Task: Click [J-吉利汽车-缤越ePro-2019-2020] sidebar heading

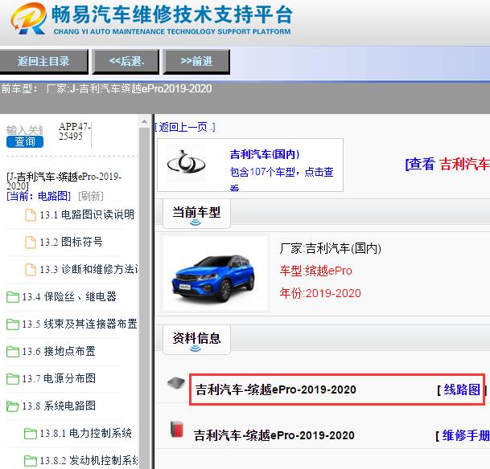Action: [64, 181]
